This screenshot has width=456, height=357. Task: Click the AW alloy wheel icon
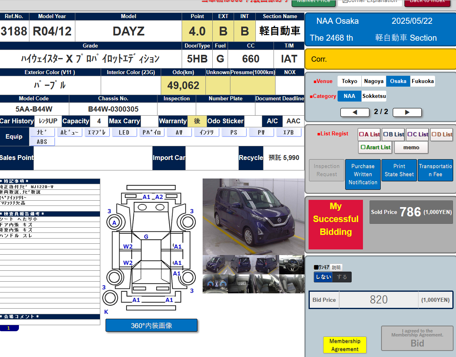[179, 132]
